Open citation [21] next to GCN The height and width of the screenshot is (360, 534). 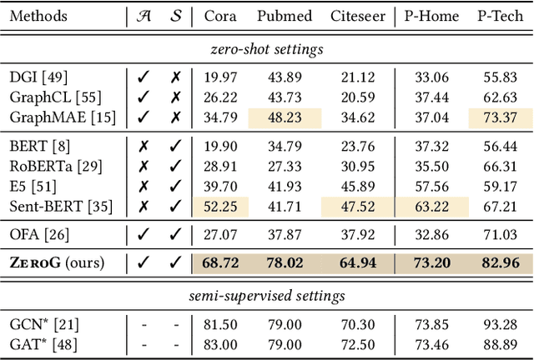tap(68, 325)
